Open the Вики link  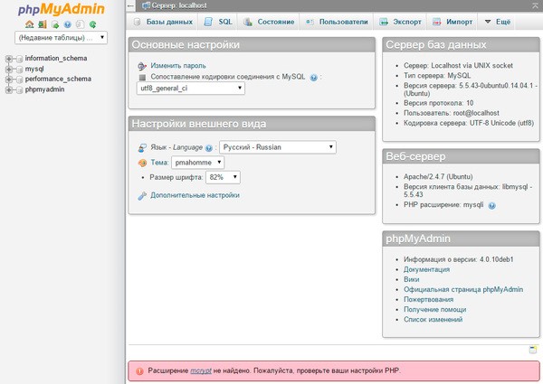pyautogui.click(x=412, y=279)
